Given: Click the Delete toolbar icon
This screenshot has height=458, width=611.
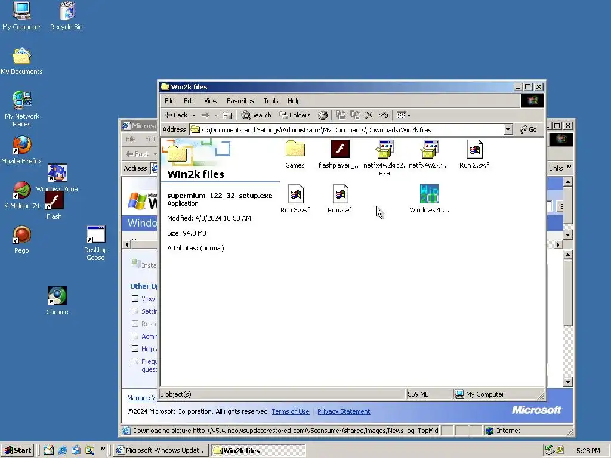Looking at the screenshot, I should (x=369, y=115).
